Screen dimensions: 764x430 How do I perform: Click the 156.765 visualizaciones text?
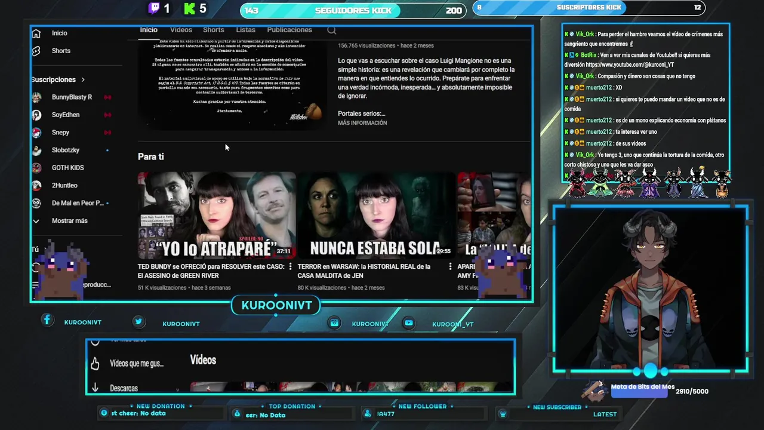[x=366, y=46]
